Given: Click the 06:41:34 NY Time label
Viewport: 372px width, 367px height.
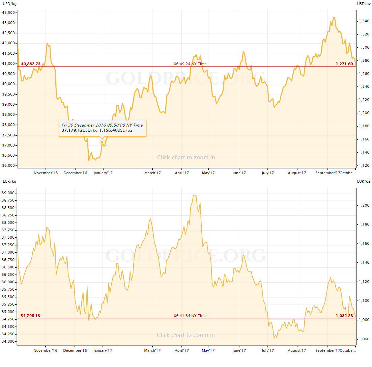Looking at the screenshot, I should [x=190, y=316].
